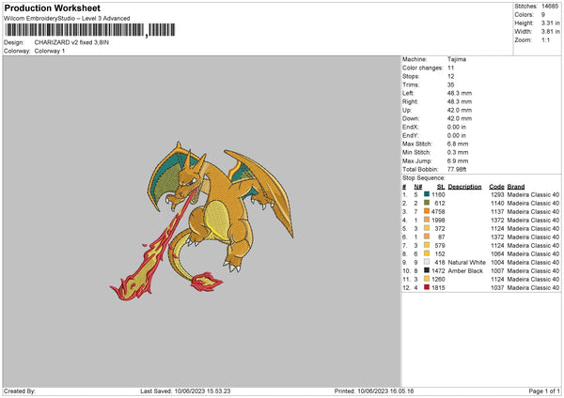Click the teal swatch in stop 1
The height and width of the screenshot is (398, 564).
tap(428, 194)
